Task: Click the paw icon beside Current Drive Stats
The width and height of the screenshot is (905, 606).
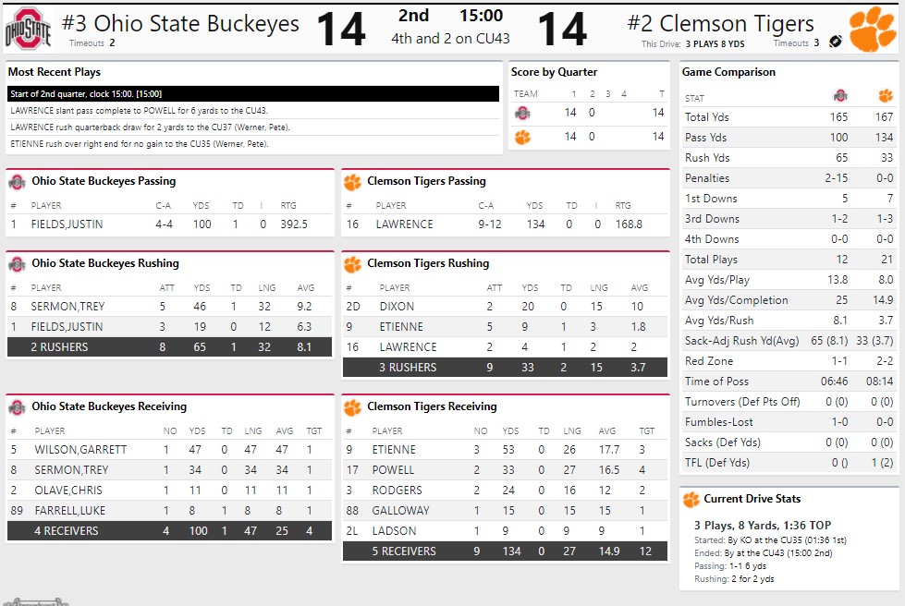Action: [691, 500]
